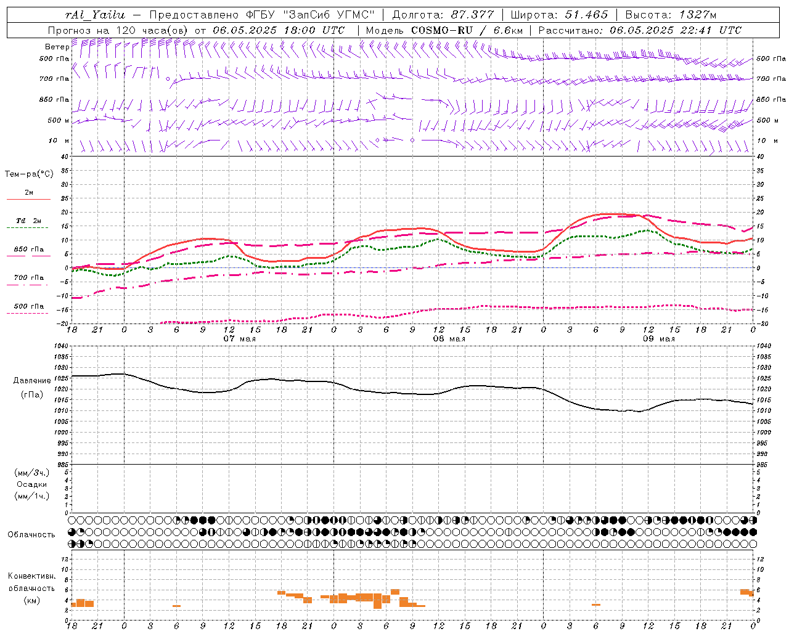
Task: Click the (км) unit label for convective cloud
Action: click(x=32, y=600)
